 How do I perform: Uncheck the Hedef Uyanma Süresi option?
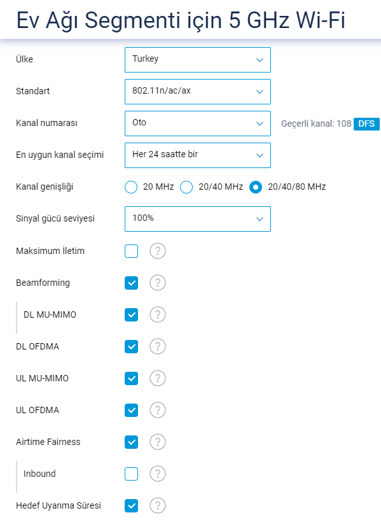pyautogui.click(x=132, y=505)
